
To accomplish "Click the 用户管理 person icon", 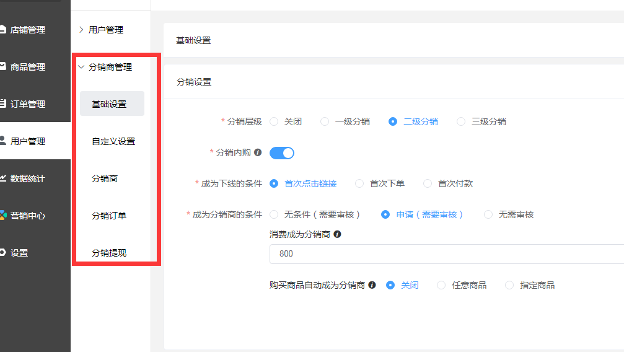I will 2,141.
